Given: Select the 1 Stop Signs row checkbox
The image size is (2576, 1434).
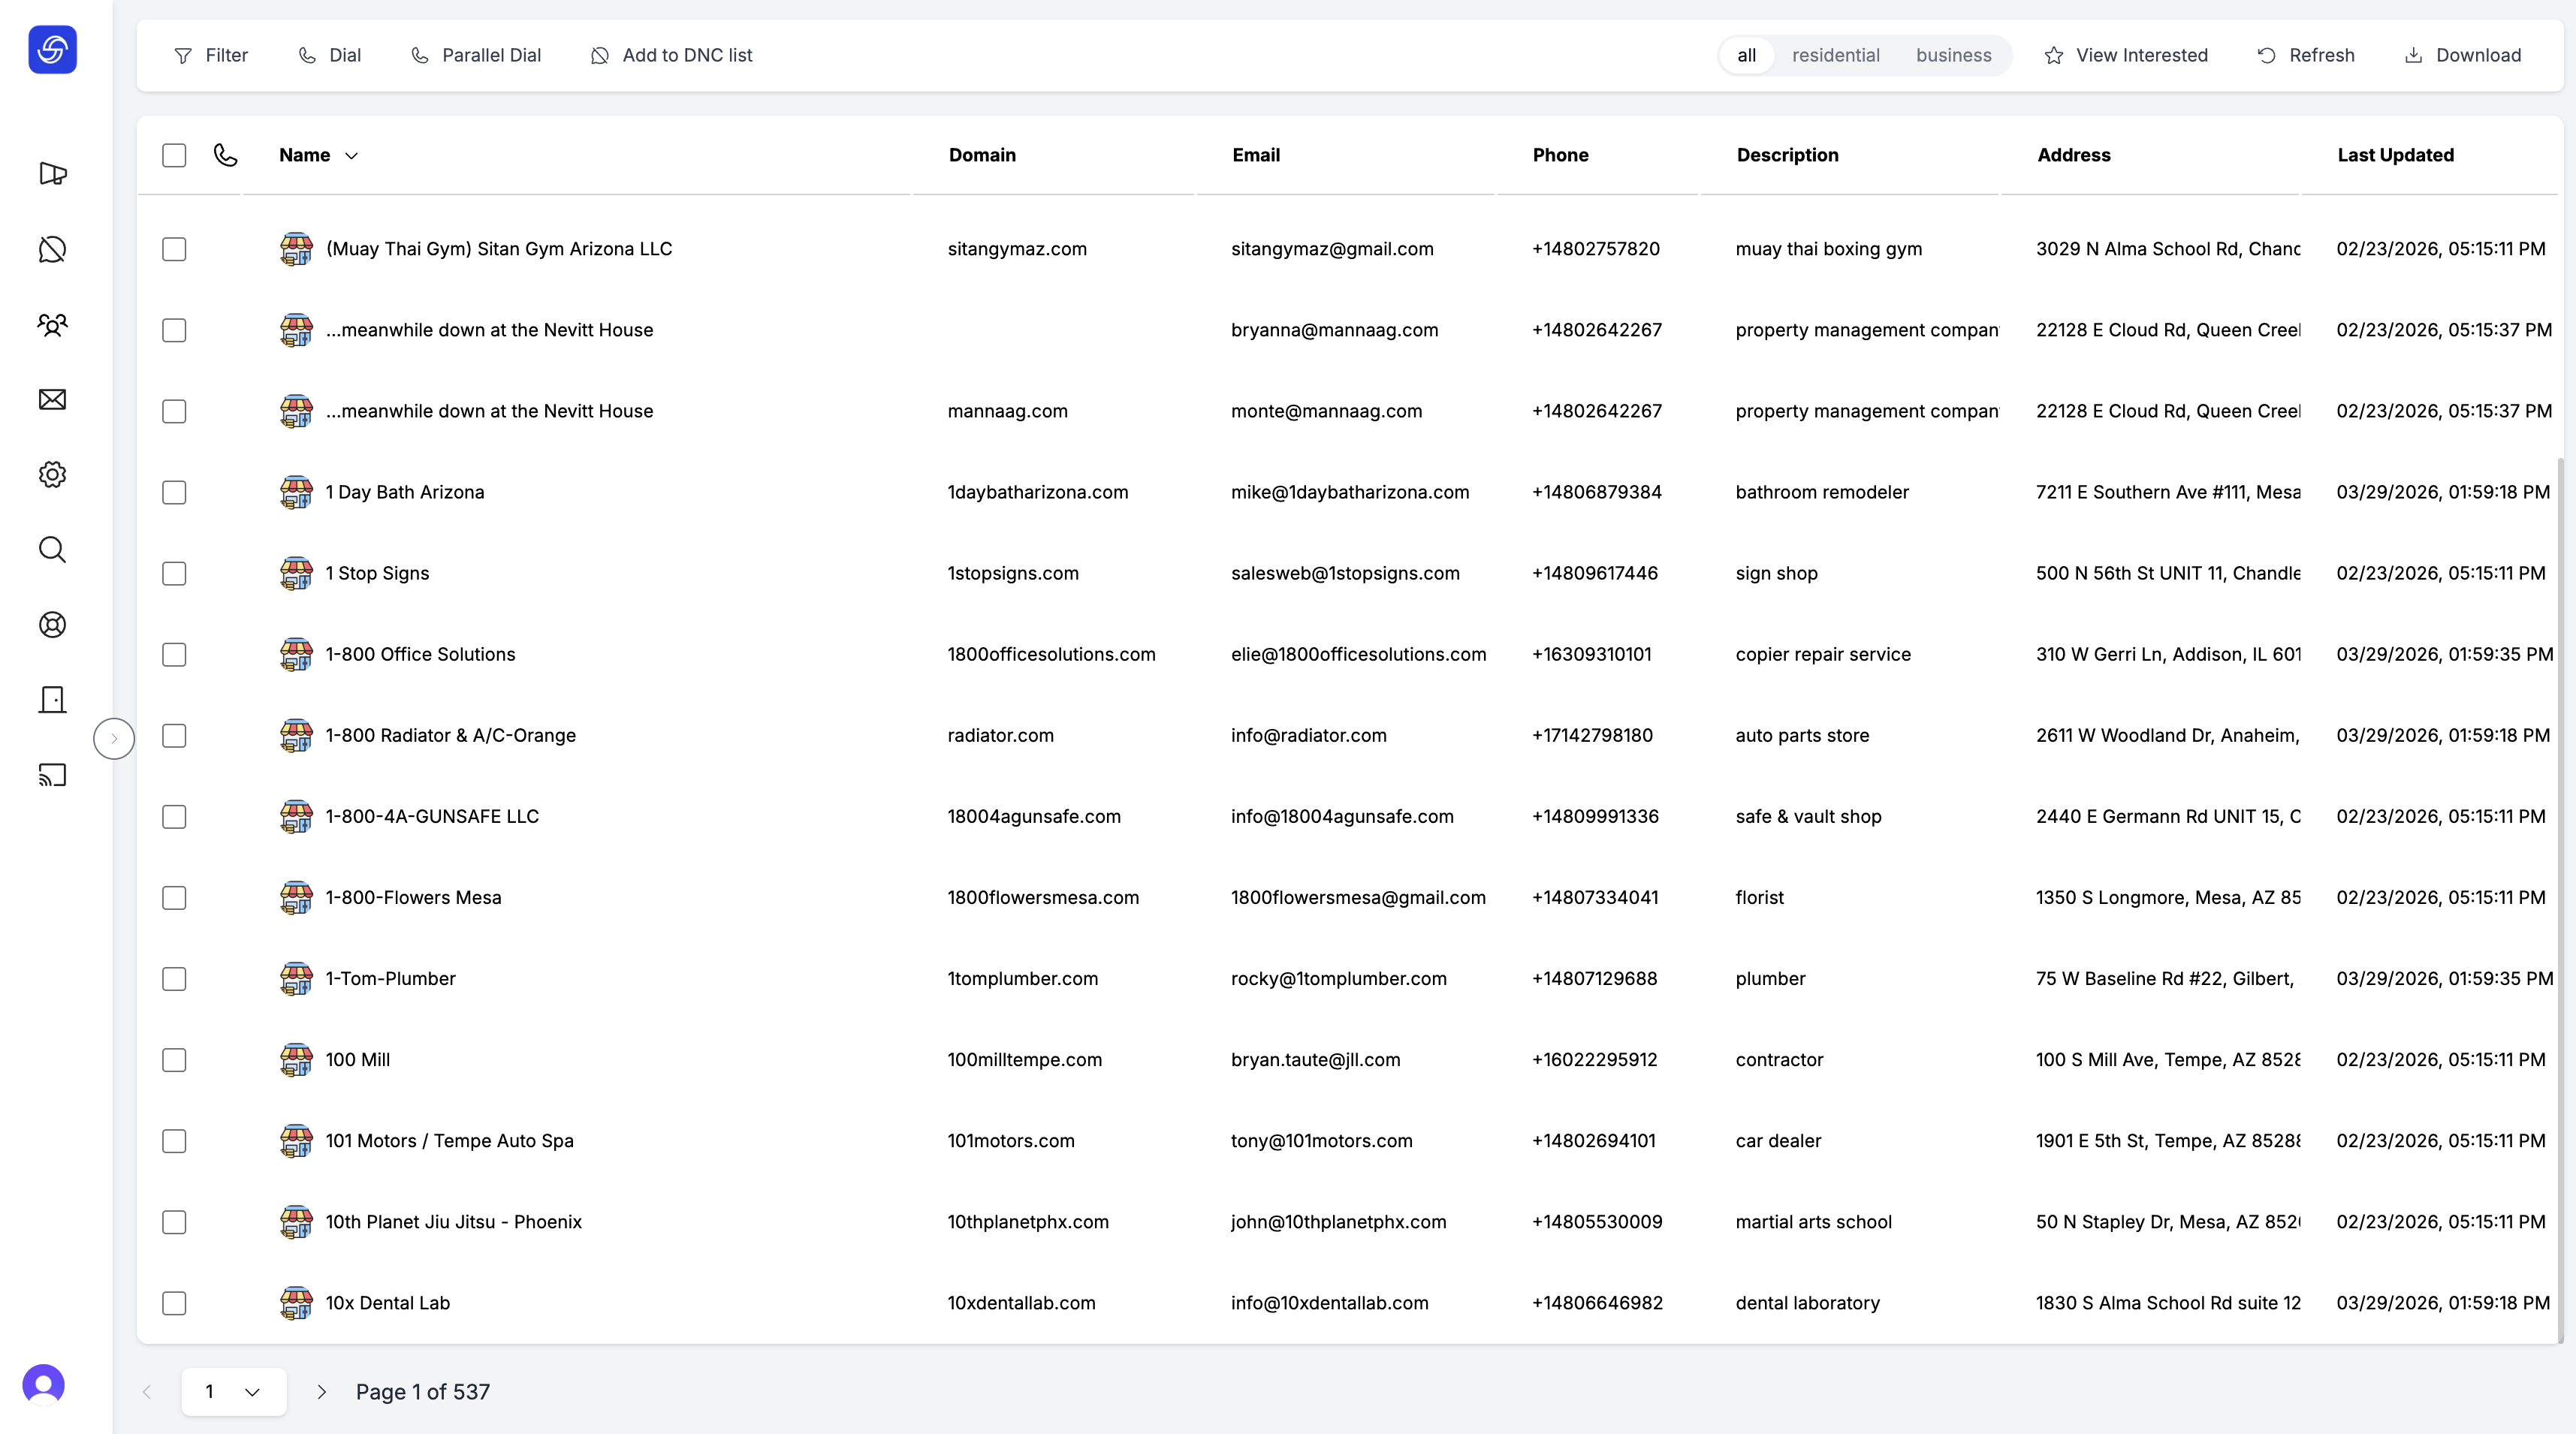Looking at the screenshot, I should tap(174, 573).
